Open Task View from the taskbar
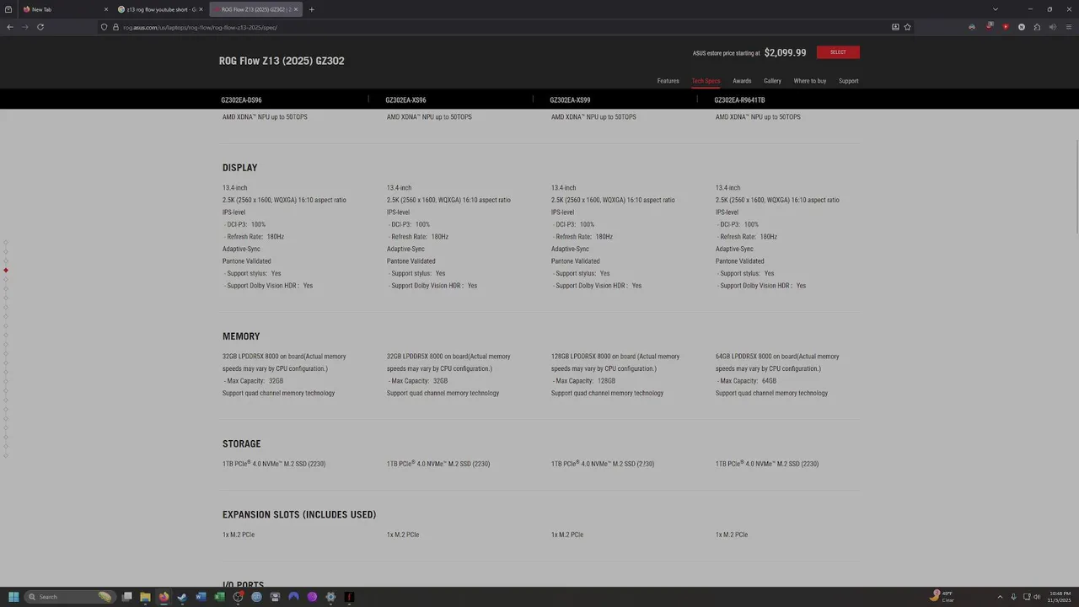This screenshot has height=607, width=1079. (x=126, y=597)
